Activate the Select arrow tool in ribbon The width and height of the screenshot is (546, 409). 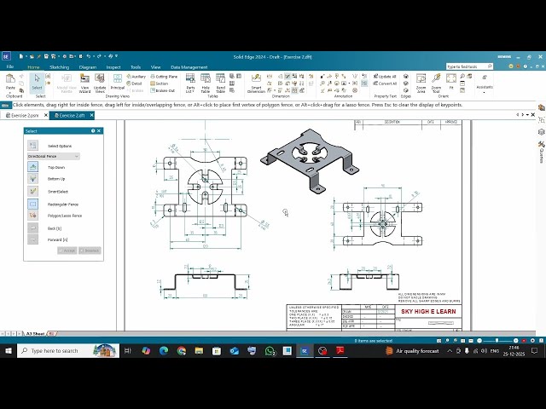[37, 82]
